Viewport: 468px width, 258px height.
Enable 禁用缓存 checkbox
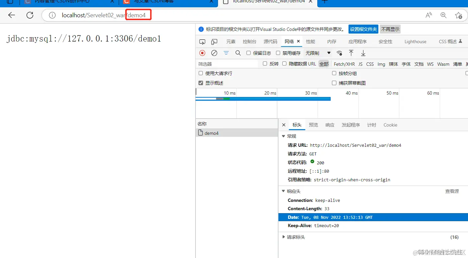tap(278, 53)
